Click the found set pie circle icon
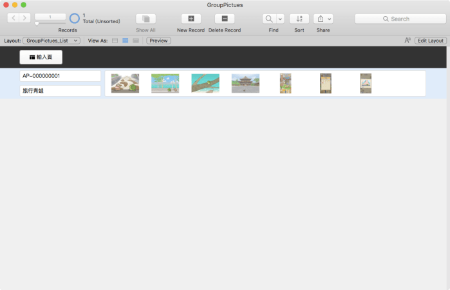Viewport: 450px width, 290px height. (75, 19)
